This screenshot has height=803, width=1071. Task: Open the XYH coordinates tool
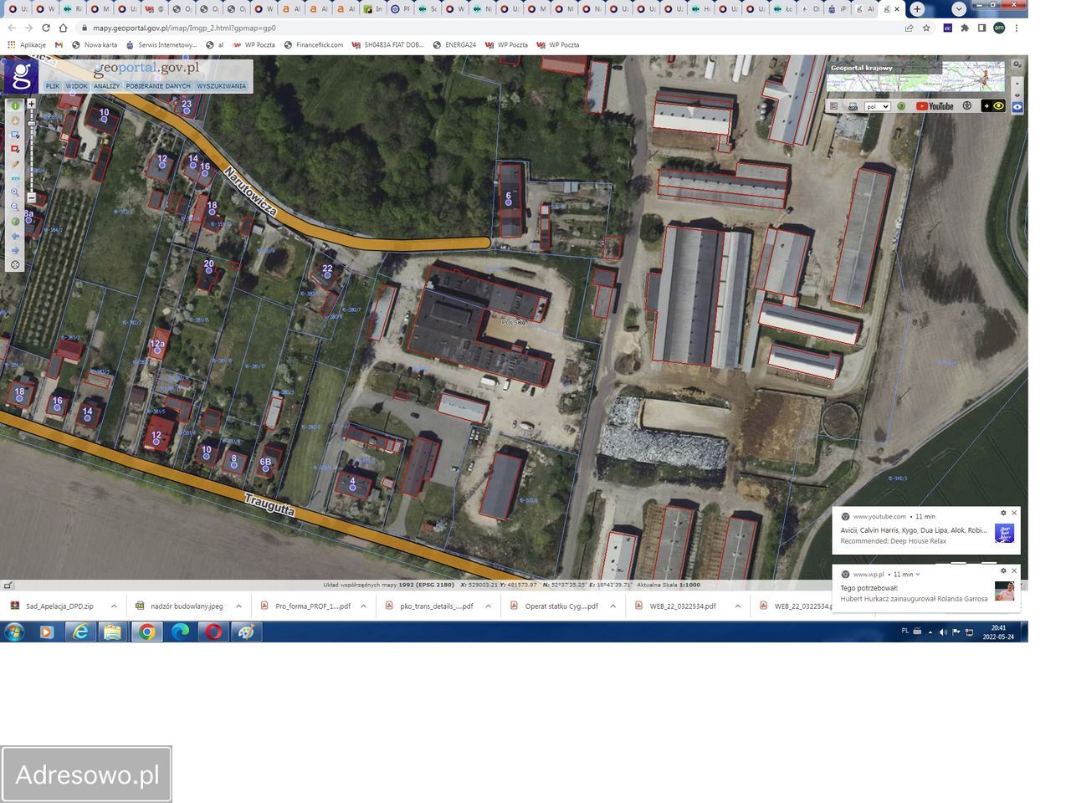15,178
